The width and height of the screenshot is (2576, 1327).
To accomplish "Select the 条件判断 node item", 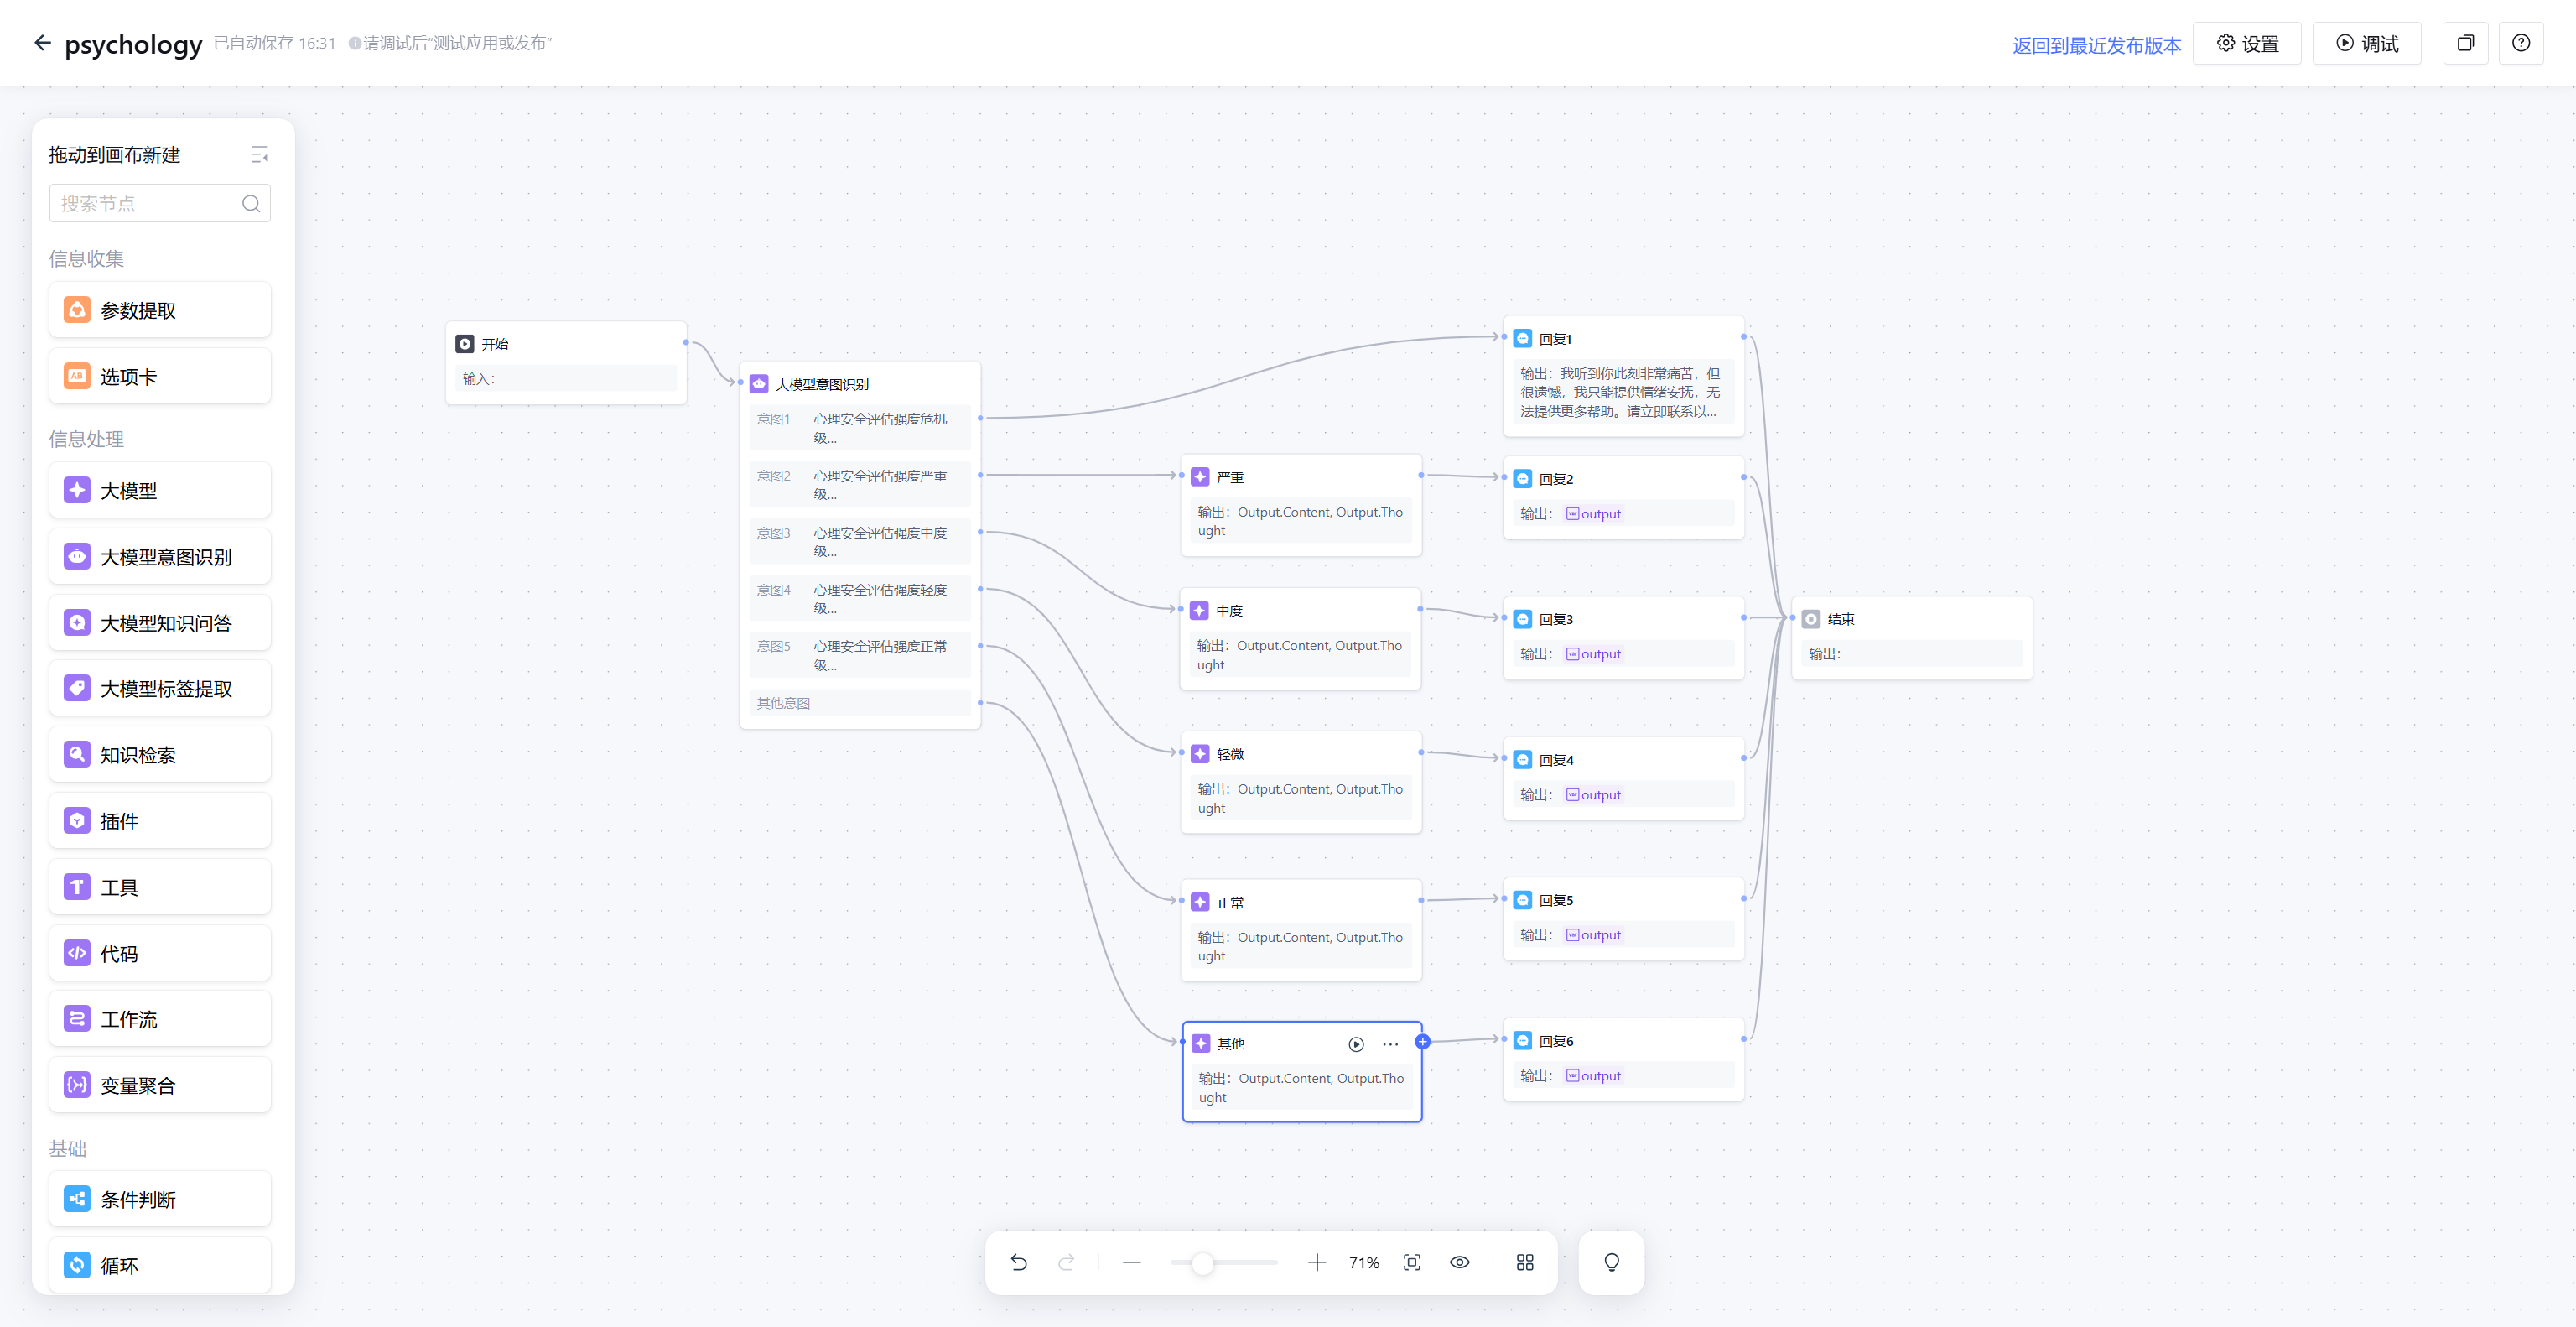I will click(160, 1199).
